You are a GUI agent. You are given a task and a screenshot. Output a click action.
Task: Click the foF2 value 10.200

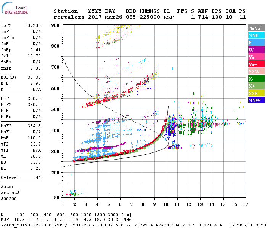(x=33, y=25)
